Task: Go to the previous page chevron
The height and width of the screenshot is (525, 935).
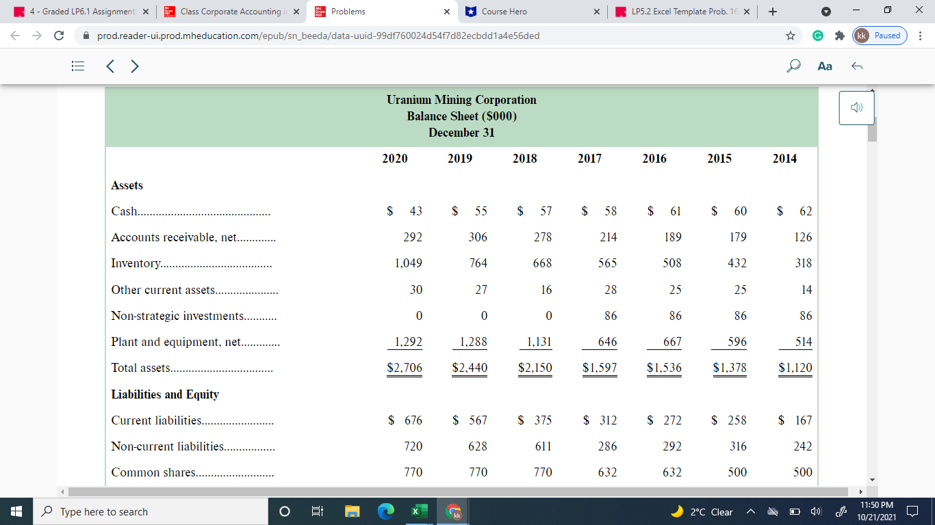Action: [x=110, y=66]
